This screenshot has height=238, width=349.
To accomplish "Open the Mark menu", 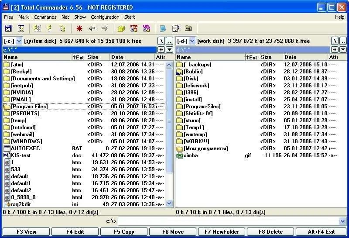I will [24, 17].
